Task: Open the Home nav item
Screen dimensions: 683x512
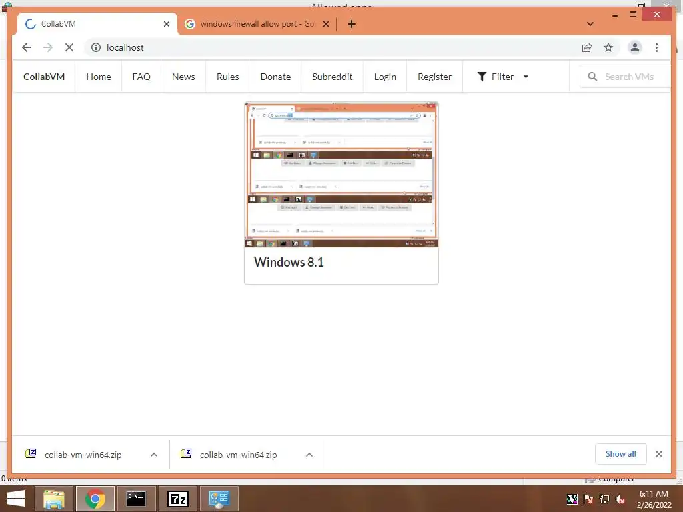Action: tap(99, 77)
